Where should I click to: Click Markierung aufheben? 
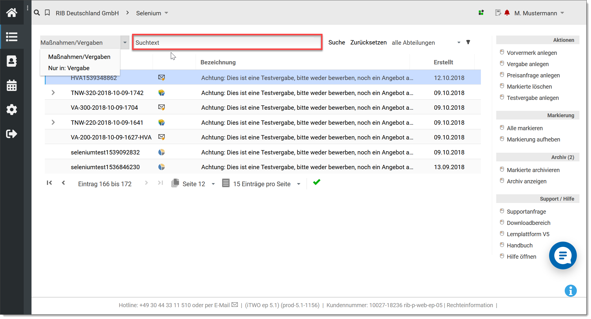(x=533, y=139)
